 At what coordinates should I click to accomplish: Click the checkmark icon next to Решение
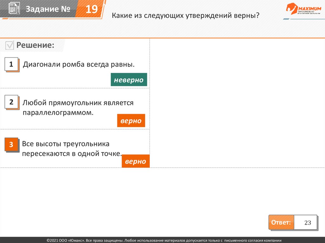click(x=10, y=45)
